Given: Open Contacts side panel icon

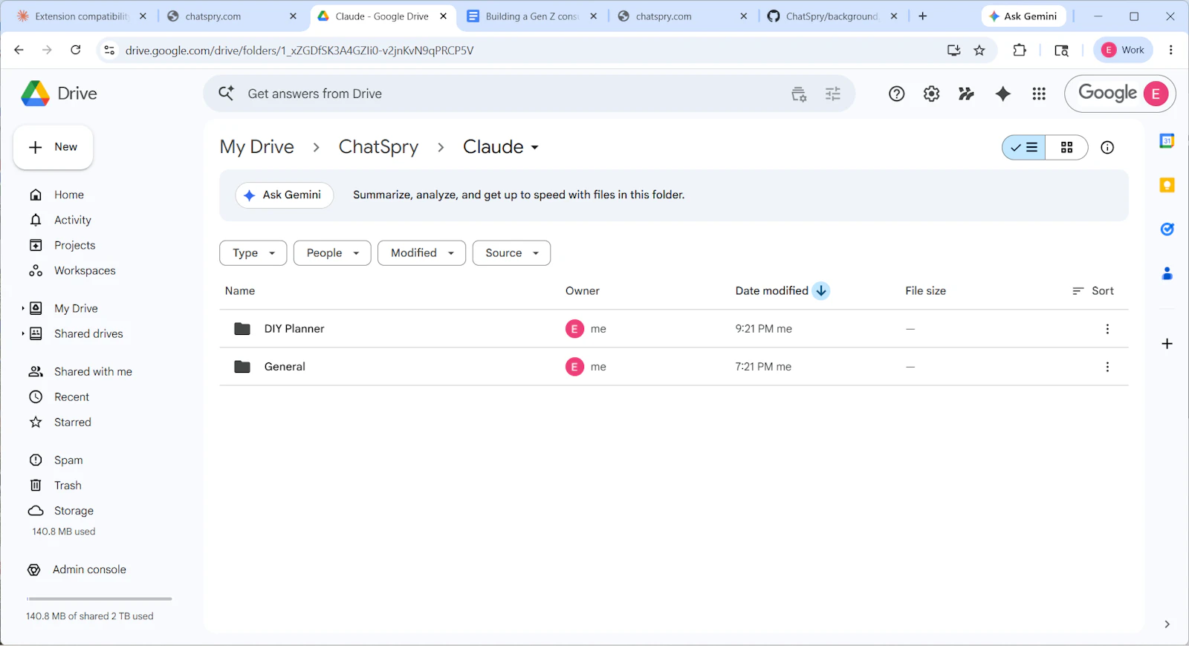Looking at the screenshot, I should (1167, 274).
